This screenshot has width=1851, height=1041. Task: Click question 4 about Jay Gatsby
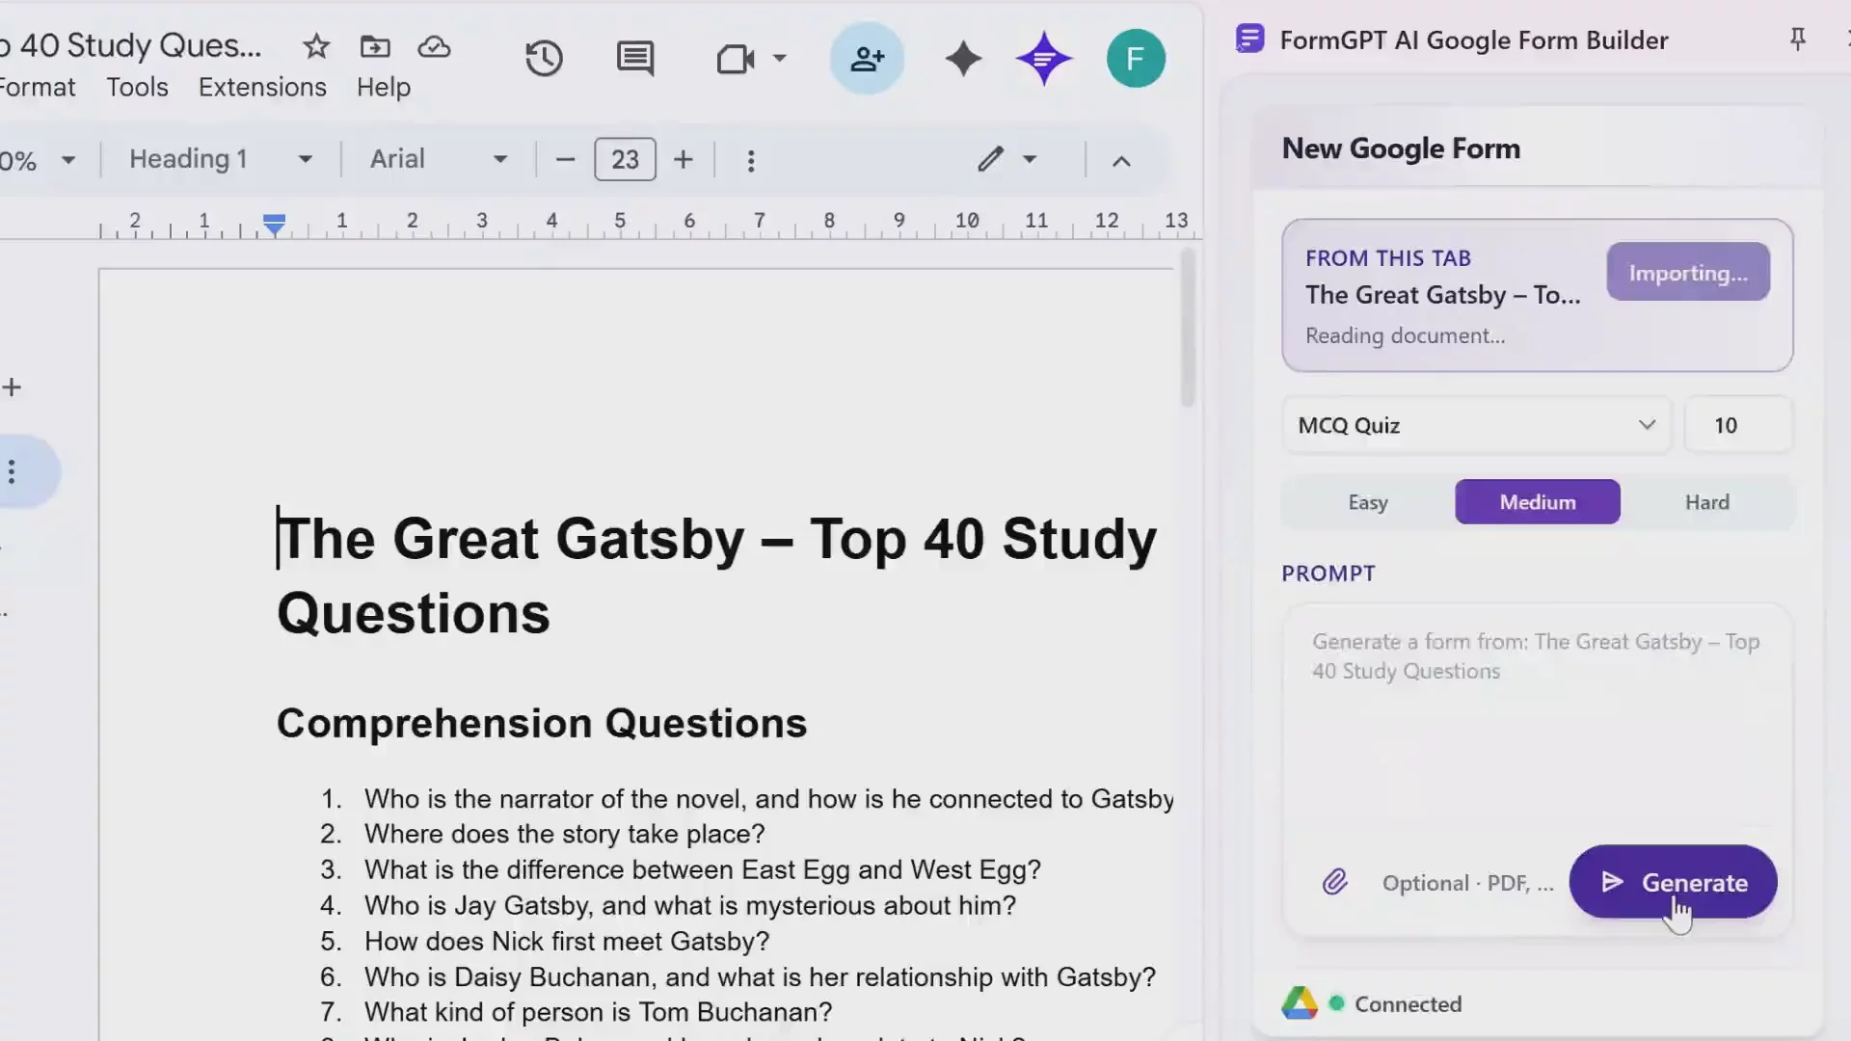pos(690,905)
